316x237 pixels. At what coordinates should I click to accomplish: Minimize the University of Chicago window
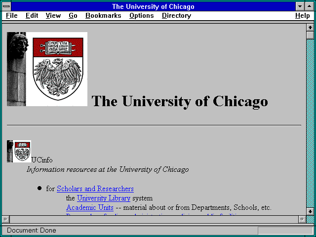point(300,6)
